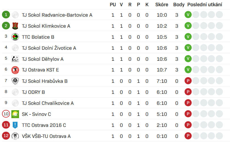Screen dimensions: 230x143
Task: Sort table by Body column header
Action: (x=179, y=5)
